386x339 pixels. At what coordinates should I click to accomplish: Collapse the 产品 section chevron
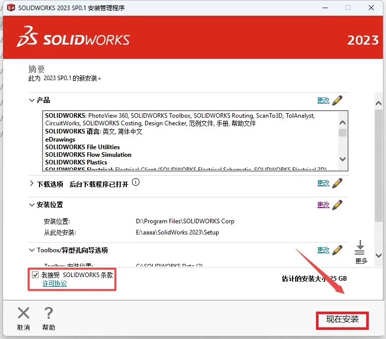(x=32, y=100)
